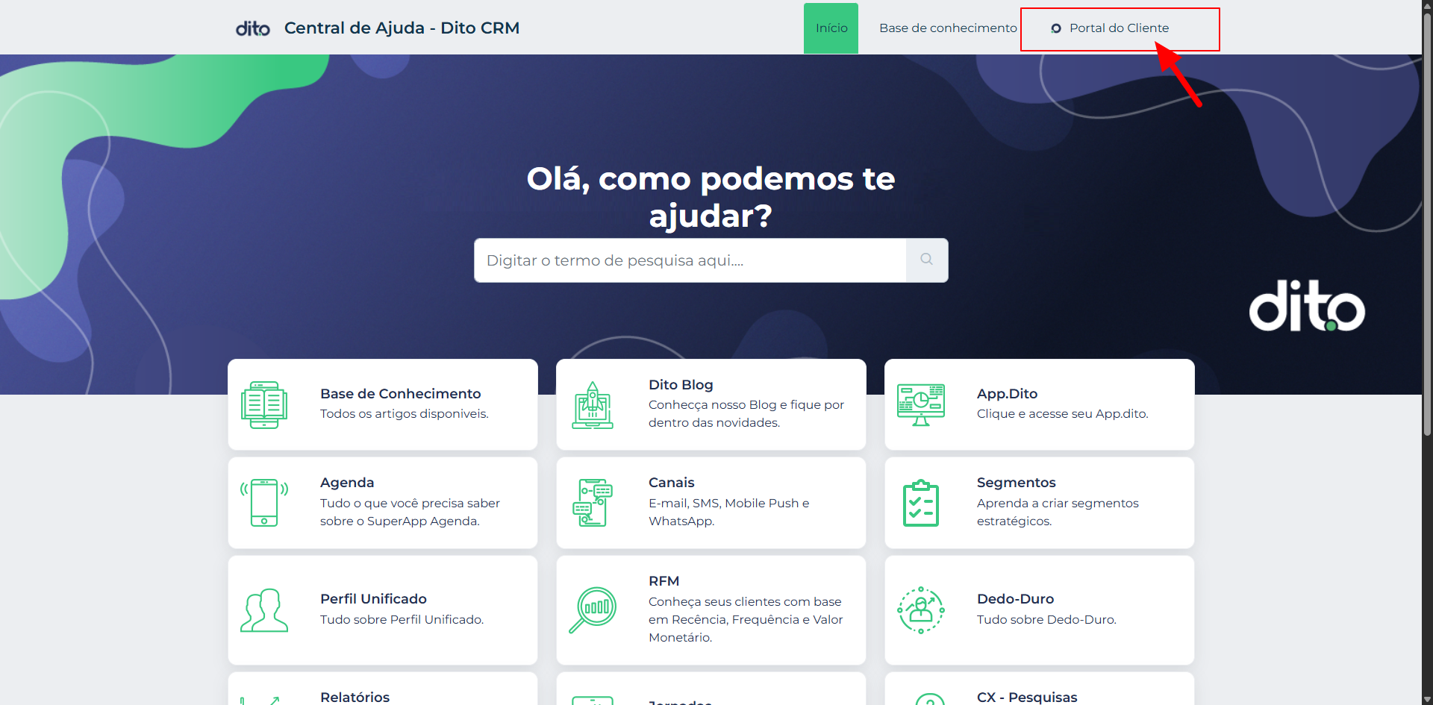This screenshot has width=1433, height=705.
Task: Click 'Tudo sobre Dedo-Duro.' description text
Action: click(x=1046, y=620)
